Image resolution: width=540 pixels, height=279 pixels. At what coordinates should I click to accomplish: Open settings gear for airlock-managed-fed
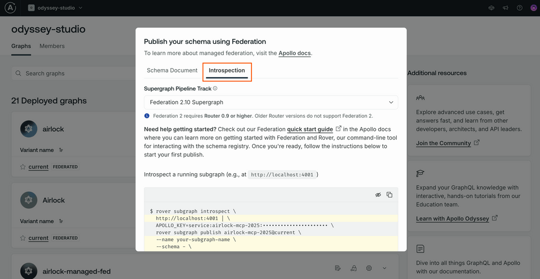pyautogui.click(x=369, y=268)
